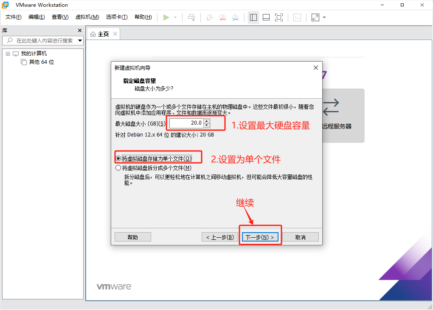Click the send Ctrl+Alt+Del toolbar icon
Viewport: 433px width, 310px height.
coord(191,17)
